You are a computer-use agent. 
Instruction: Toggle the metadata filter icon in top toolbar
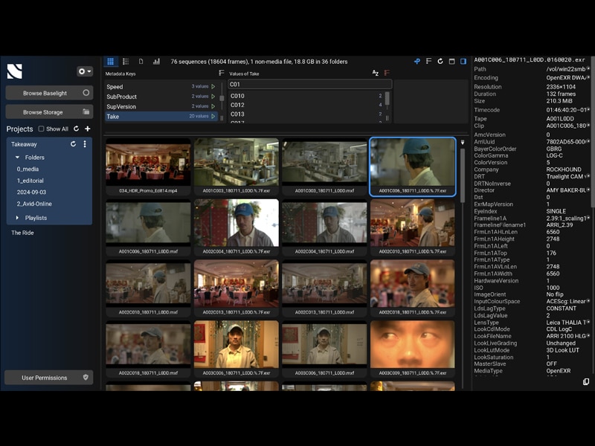tap(428, 62)
